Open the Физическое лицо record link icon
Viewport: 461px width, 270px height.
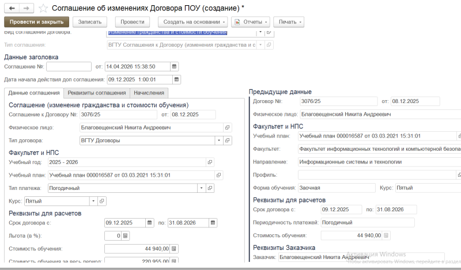click(227, 127)
